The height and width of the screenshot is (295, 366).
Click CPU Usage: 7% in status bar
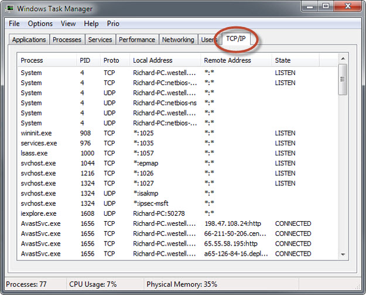[93, 284]
